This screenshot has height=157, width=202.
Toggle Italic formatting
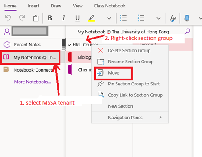coord(64,18)
